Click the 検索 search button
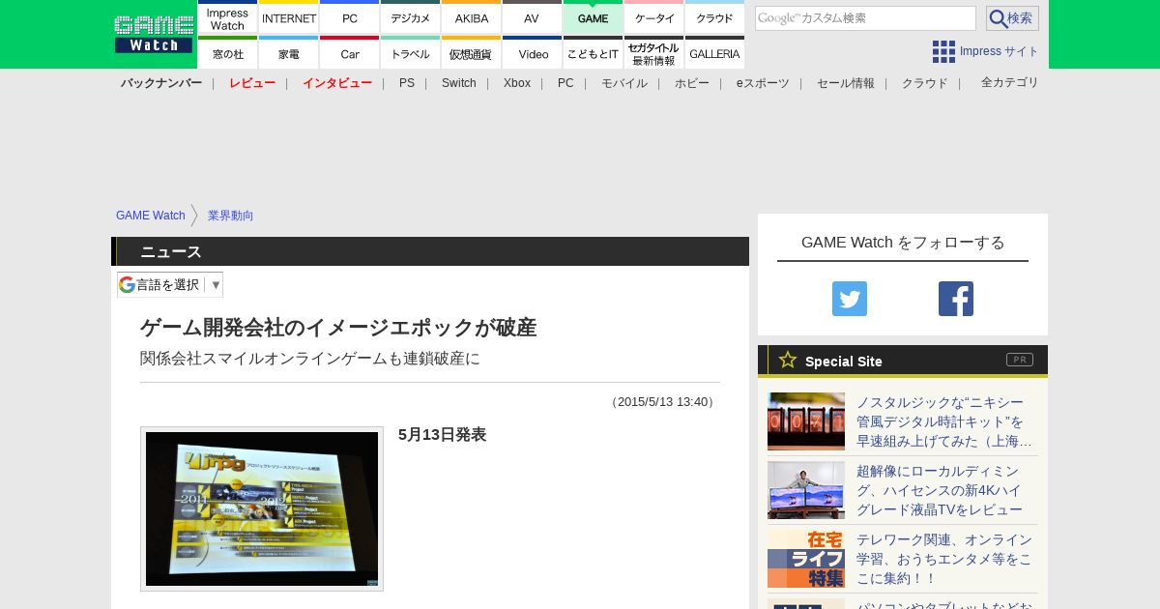This screenshot has width=1160, height=609. [1012, 18]
